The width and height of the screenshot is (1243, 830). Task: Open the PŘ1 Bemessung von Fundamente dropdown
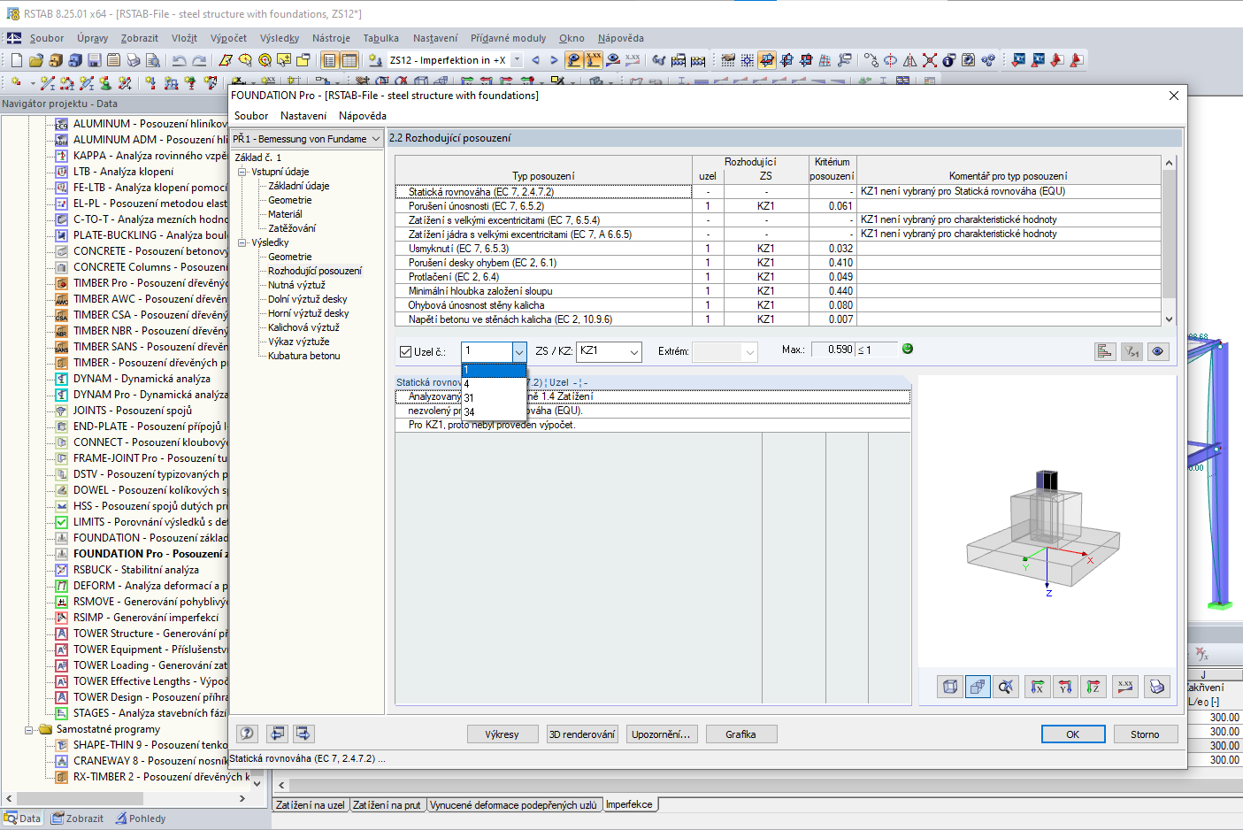(375, 139)
